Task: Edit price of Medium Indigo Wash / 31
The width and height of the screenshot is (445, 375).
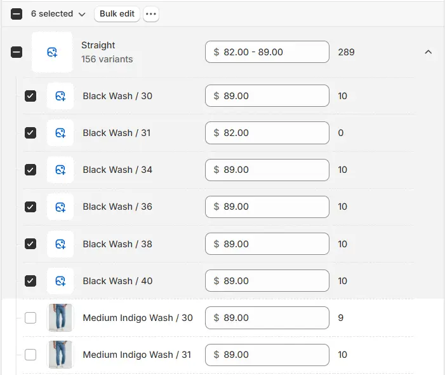Action: [x=267, y=355]
